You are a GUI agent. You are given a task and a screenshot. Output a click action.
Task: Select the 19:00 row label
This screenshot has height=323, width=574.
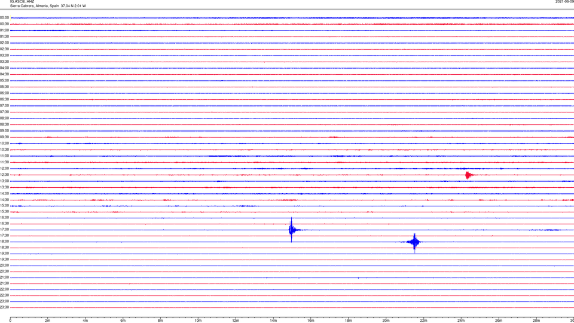point(4,254)
